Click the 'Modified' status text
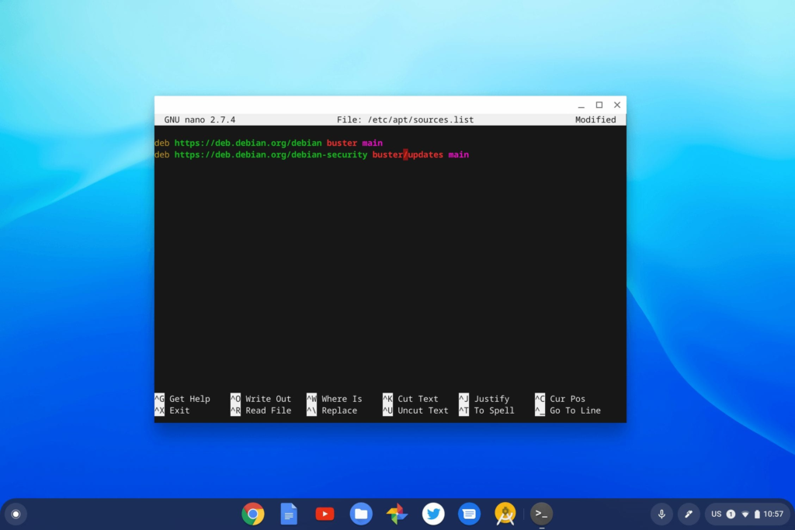 pyautogui.click(x=595, y=120)
